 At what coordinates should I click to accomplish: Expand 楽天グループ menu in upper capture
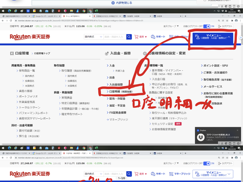171,26
